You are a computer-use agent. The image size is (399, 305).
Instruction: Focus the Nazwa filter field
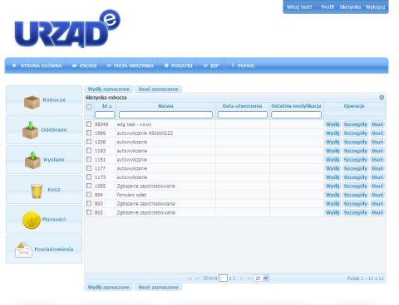pyautogui.click(x=165, y=114)
